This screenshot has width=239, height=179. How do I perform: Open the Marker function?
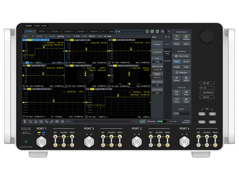(x=176, y=79)
